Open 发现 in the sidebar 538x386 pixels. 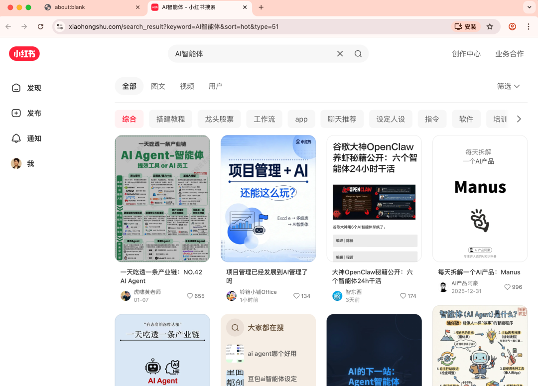[27, 88]
